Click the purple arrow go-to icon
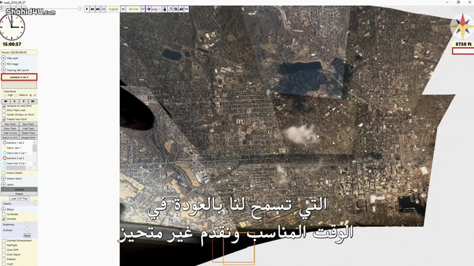 point(149,9)
